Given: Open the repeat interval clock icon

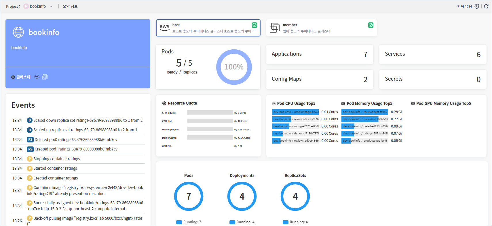Looking at the screenshot, I should (477, 6).
